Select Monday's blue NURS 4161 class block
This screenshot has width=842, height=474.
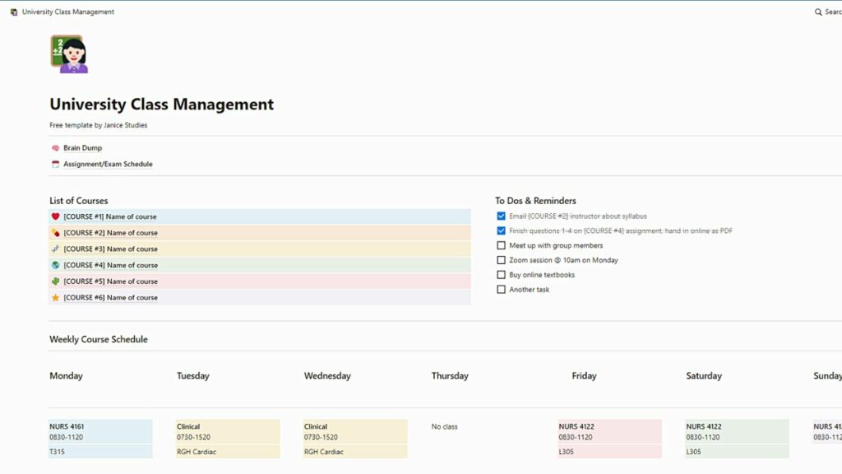(100, 431)
